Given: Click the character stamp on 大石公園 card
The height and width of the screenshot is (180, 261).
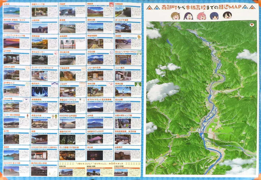Looking at the screenshot, I should click(111, 53).
